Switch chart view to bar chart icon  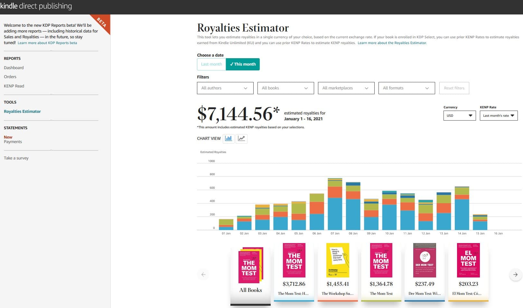[229, 139]
